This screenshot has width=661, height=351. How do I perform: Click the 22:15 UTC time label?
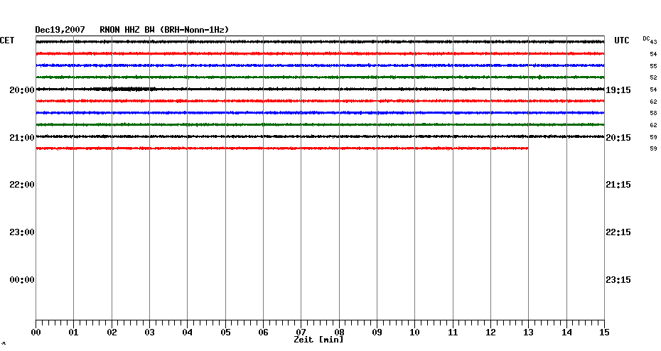pos(618,232)
